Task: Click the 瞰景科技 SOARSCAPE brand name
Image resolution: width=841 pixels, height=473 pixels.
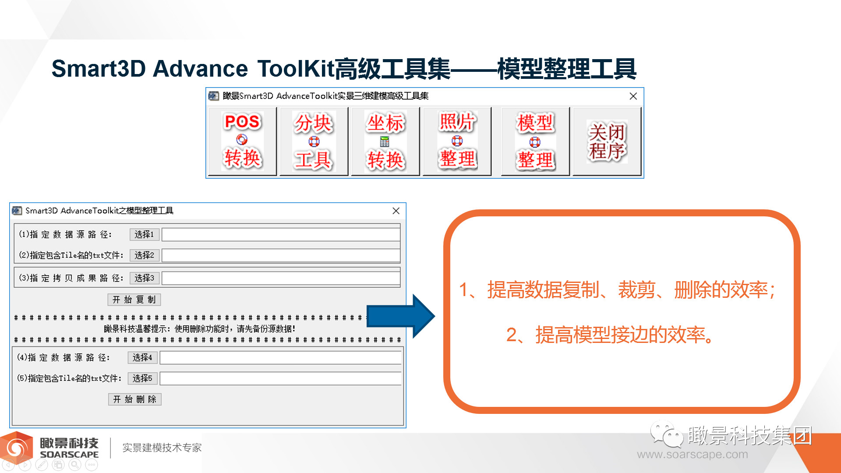Action: click(69, 448)
